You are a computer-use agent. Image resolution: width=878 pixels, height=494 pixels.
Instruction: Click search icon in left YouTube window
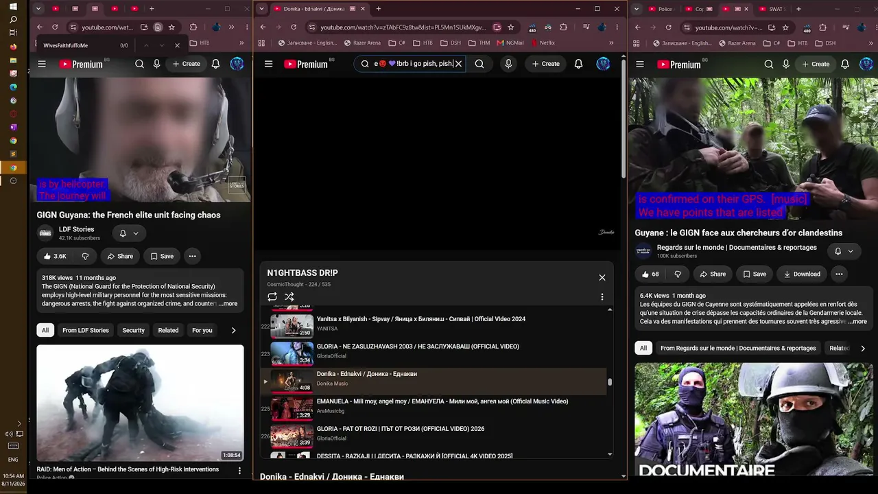point(139,64)
